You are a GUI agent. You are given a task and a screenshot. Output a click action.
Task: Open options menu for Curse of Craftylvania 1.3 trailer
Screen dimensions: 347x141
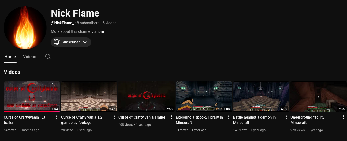[x=57, y=117]
